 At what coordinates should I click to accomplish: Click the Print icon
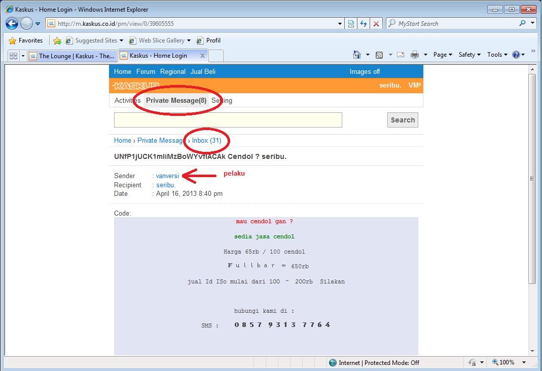click(x=415, y=55)
